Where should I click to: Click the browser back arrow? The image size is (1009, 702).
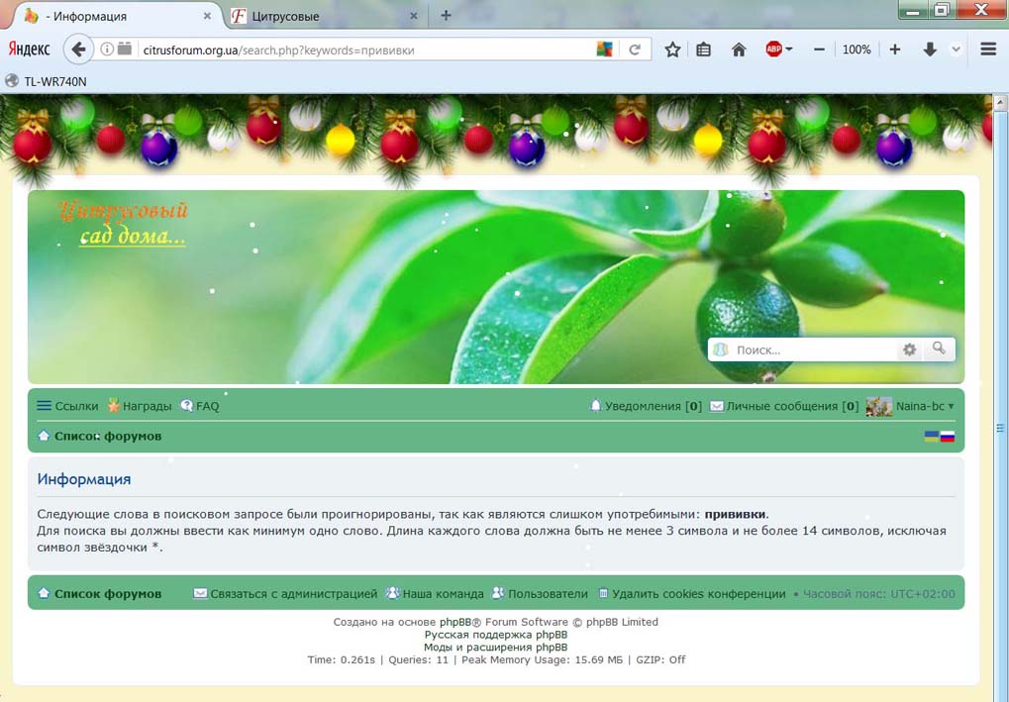pos(77,50)
